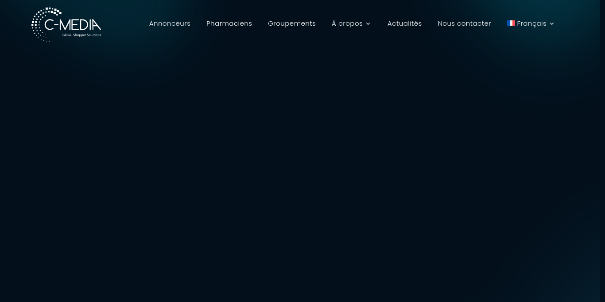Select the Français language label
Image resolution: width=605 pixels, height=302 pixels.
coord(531,23)
